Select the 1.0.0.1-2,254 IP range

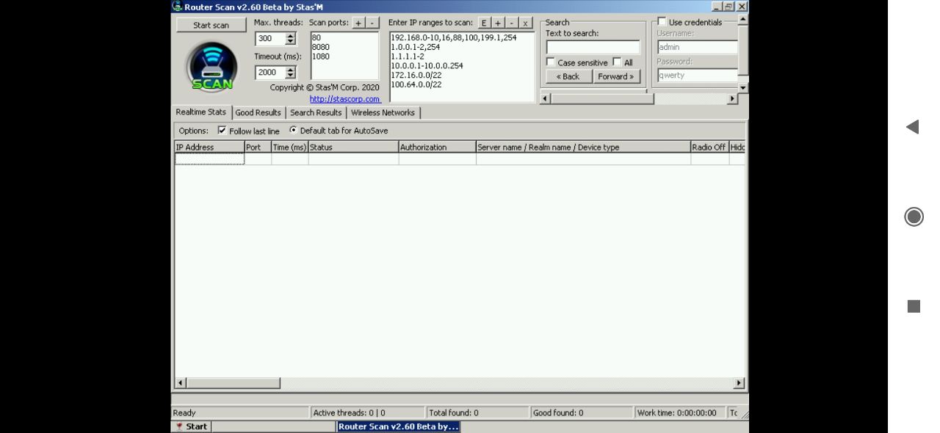pyautogui.click(x=415, y=47)
